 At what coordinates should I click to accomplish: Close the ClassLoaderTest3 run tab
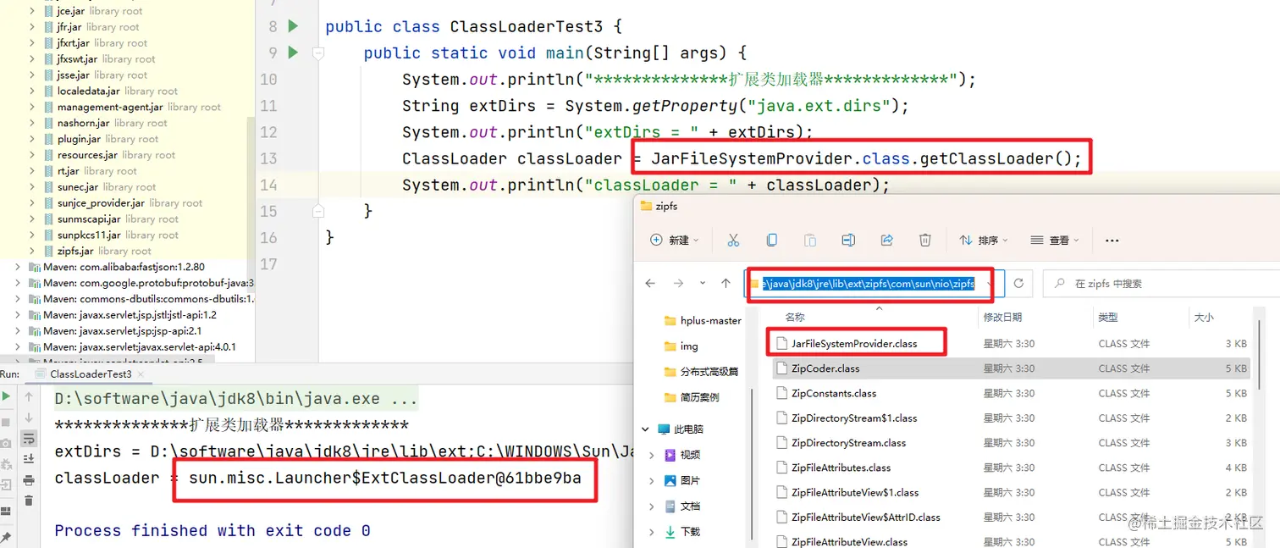click(x=141, y=374)
